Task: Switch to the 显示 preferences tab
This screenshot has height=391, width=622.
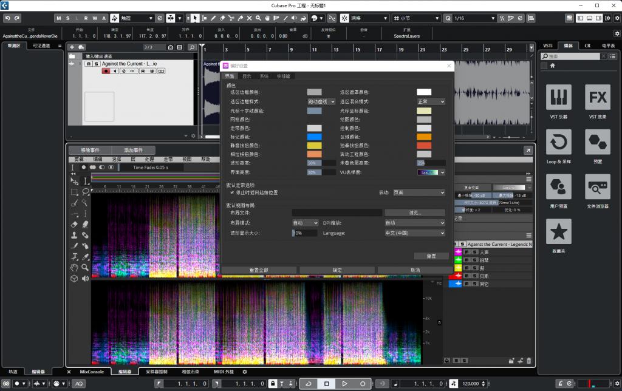Action: [x=247, y=76]
